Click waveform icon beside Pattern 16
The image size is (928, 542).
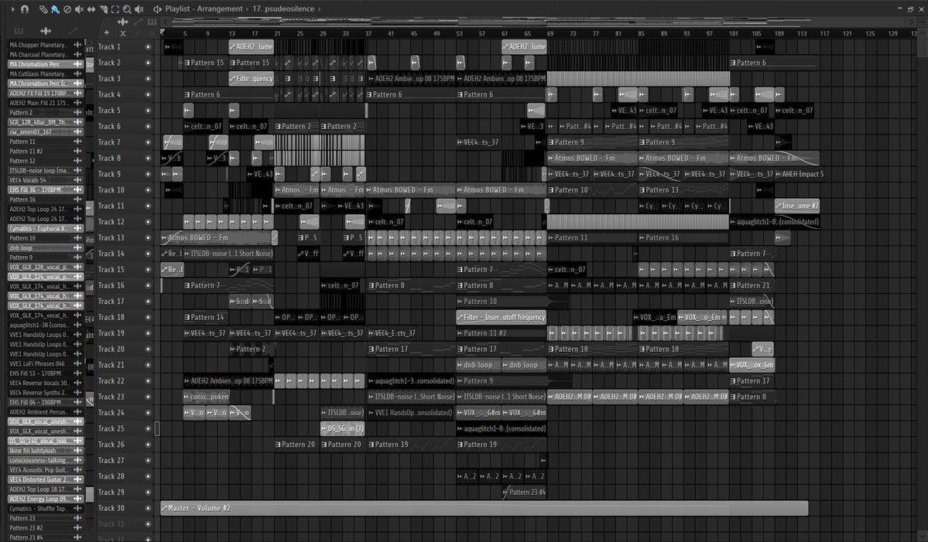click(77, 199)
